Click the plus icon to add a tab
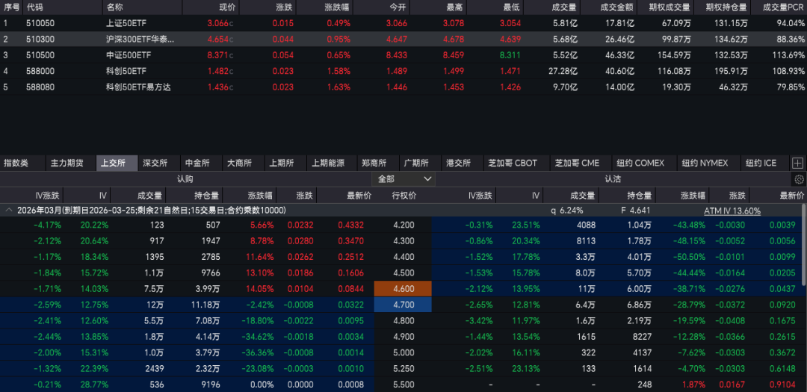 point(797,163)
